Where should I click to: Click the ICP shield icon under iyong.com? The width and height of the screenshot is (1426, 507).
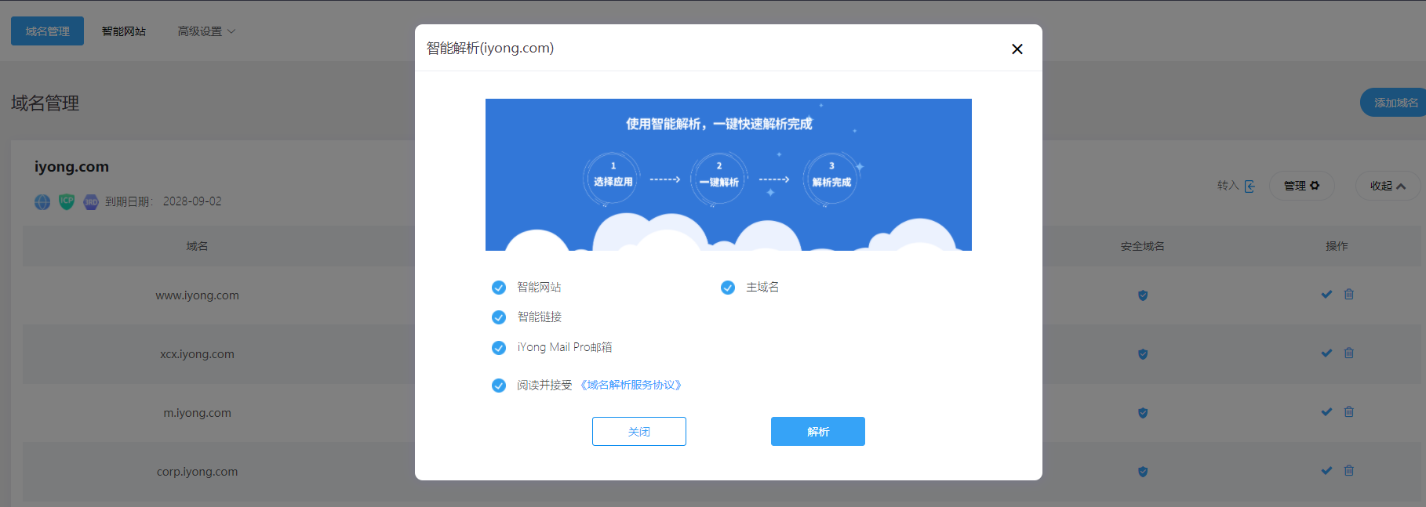(x=67, y=201)
